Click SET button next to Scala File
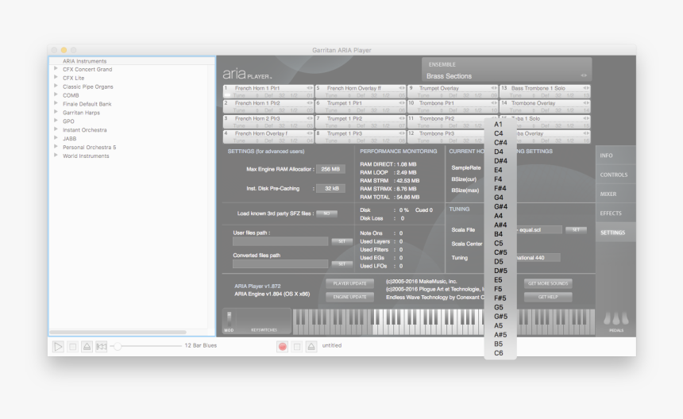Screen dimensions: 683x419 (x=576, y=229)
